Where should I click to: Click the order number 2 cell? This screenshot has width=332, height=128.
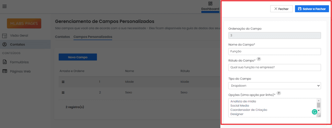(100, 92)
